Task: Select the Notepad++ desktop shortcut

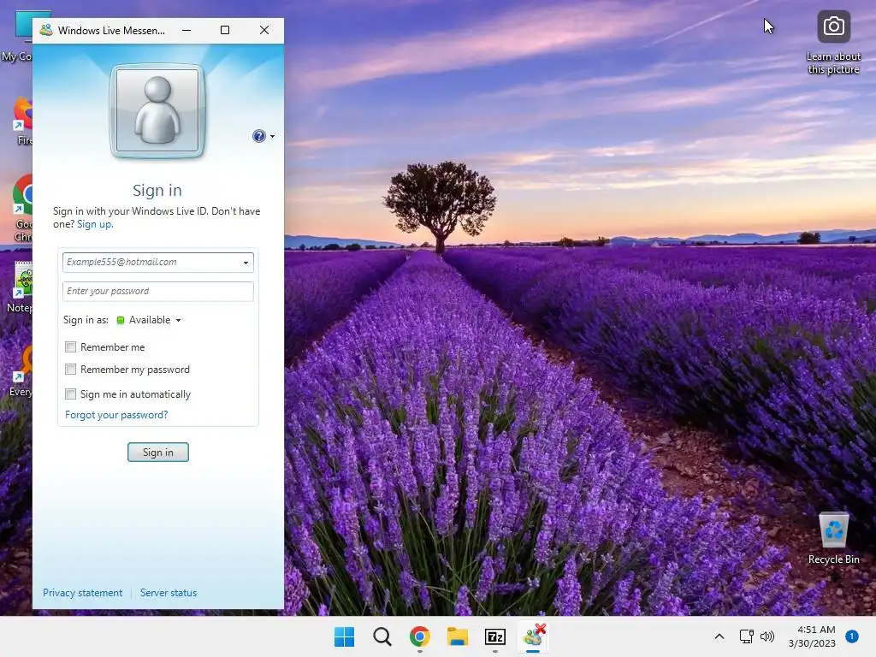Action: (20, 287)
